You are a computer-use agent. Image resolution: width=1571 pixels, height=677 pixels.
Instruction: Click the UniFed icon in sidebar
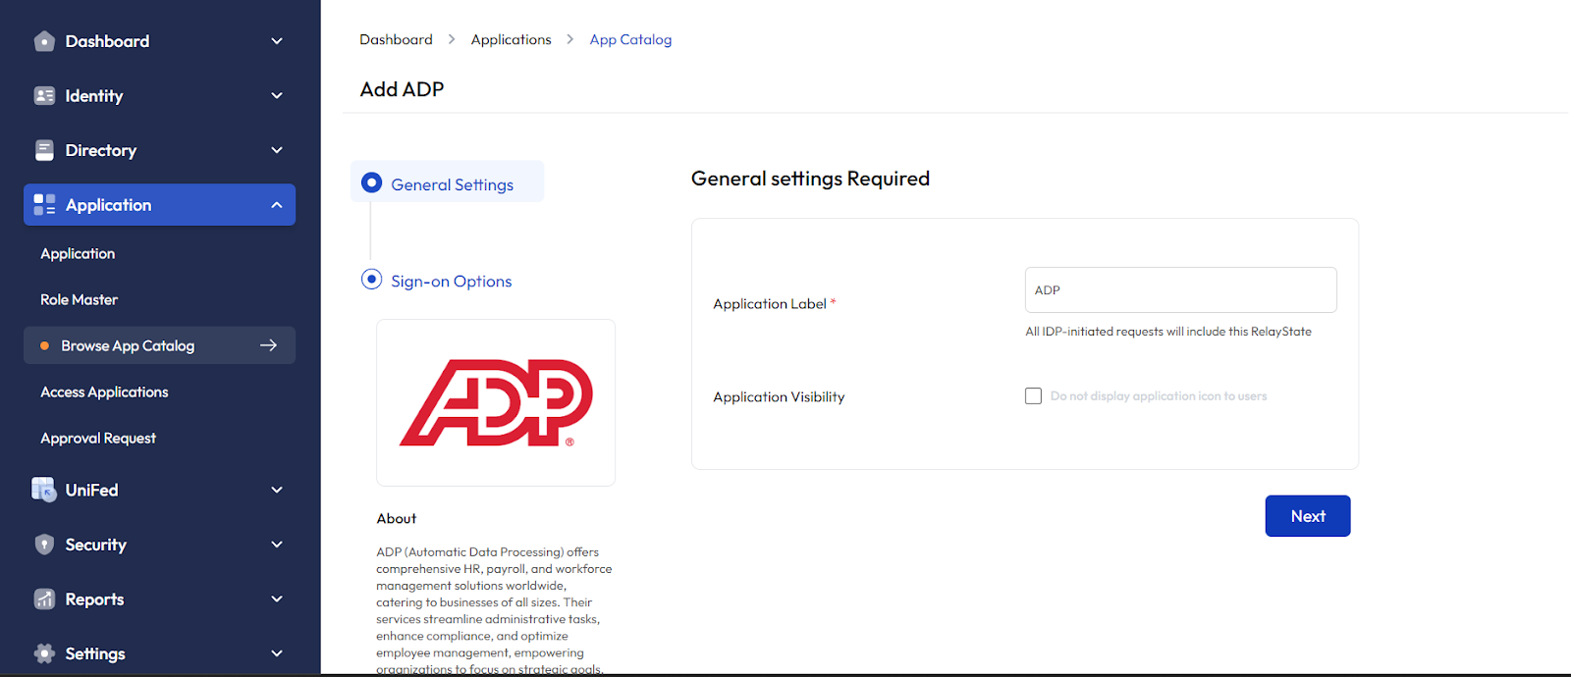44,490
